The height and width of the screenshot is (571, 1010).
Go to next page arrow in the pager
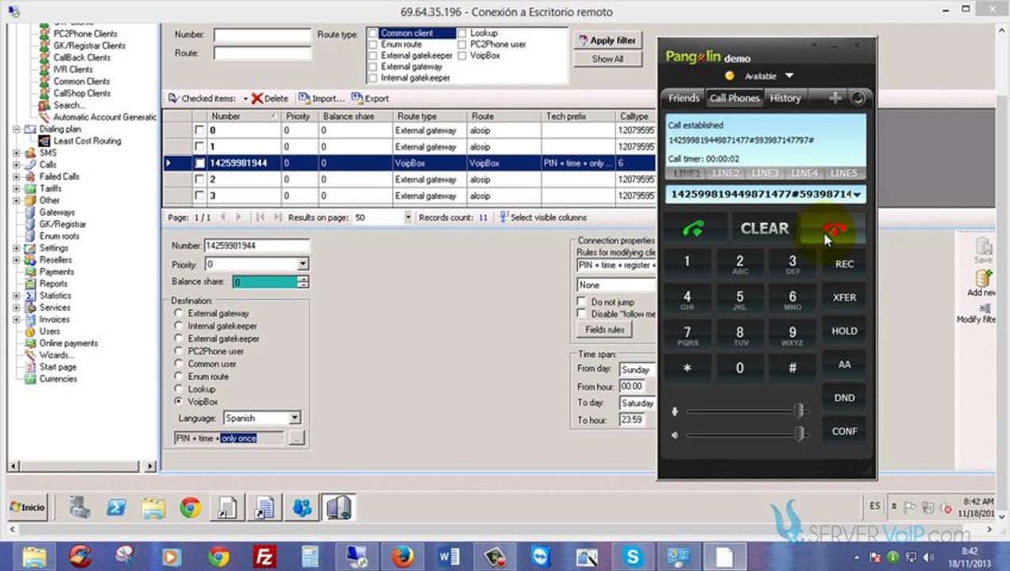click(239, 217)
